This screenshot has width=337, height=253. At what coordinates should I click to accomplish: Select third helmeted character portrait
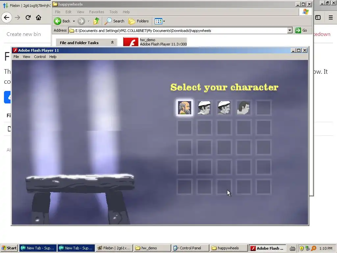point(224,108)
